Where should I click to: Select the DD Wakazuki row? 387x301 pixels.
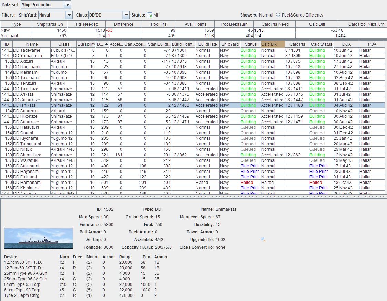193,160
